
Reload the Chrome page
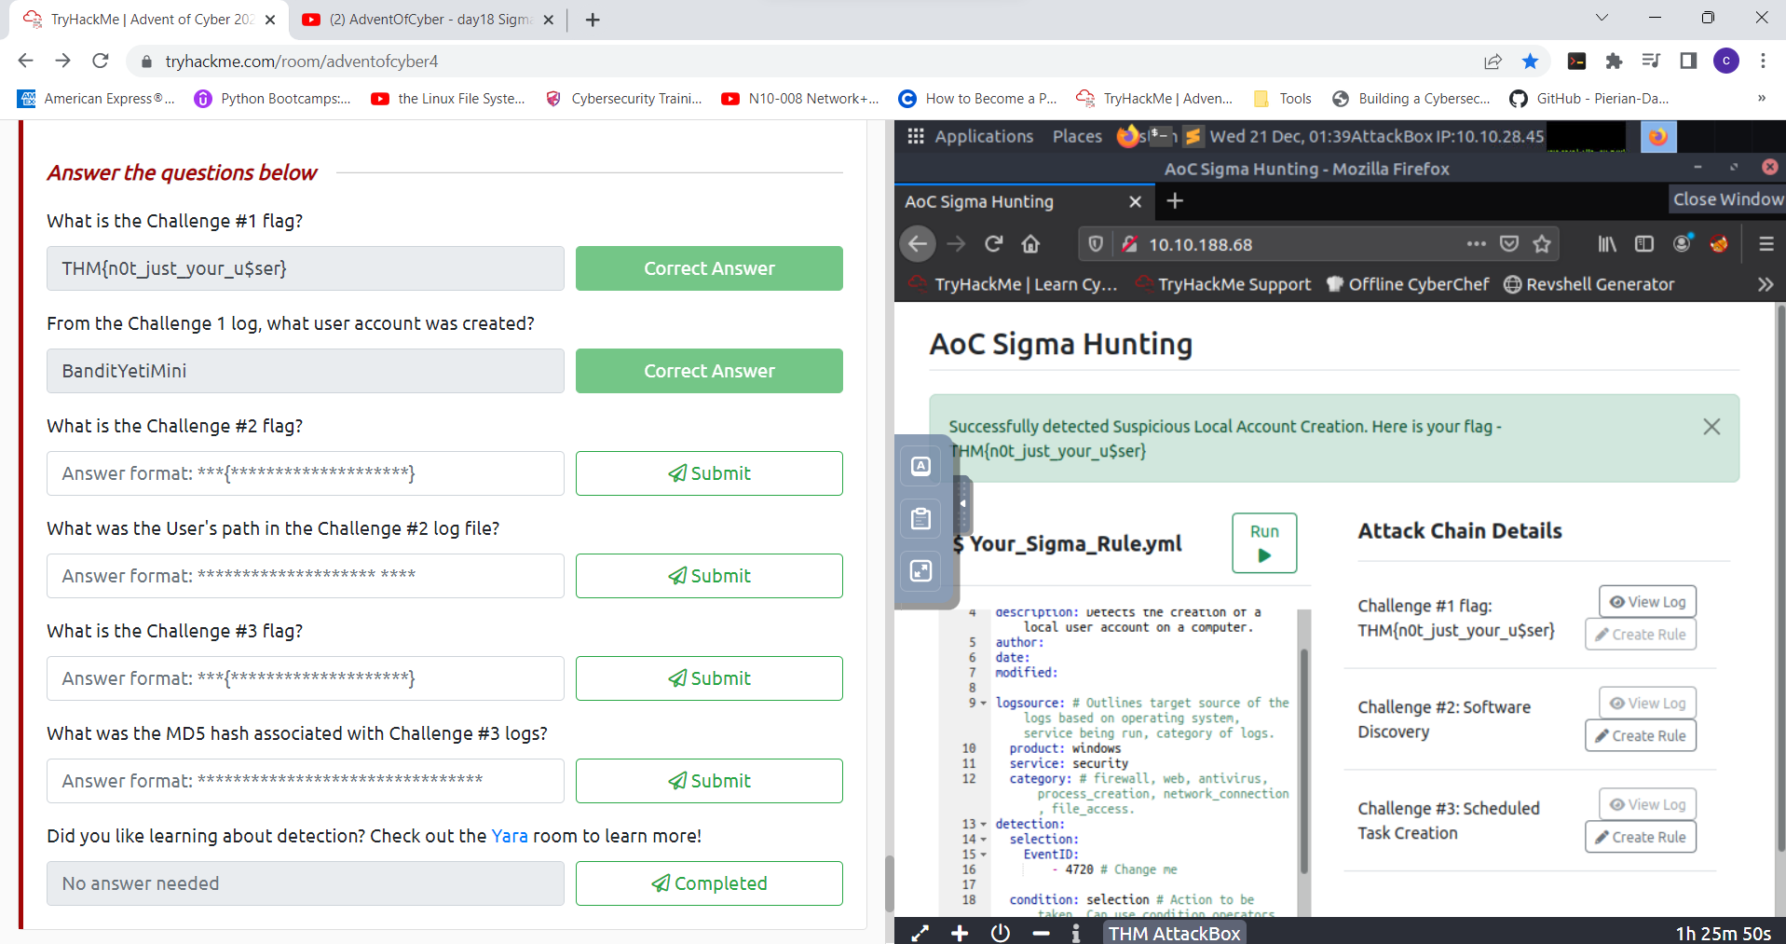point(101,61)
